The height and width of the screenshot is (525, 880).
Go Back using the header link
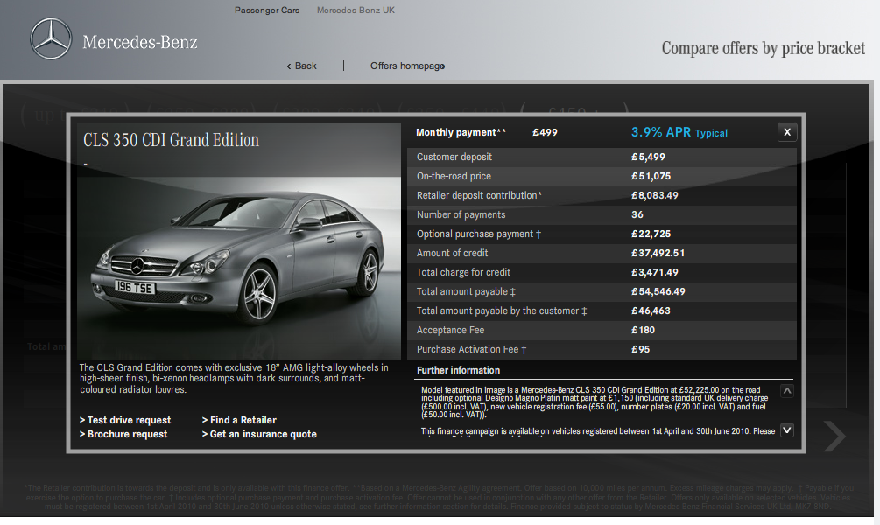point(301,66)
